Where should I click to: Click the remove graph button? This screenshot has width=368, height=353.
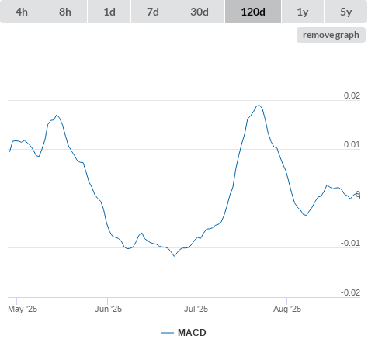click(331, 35)
